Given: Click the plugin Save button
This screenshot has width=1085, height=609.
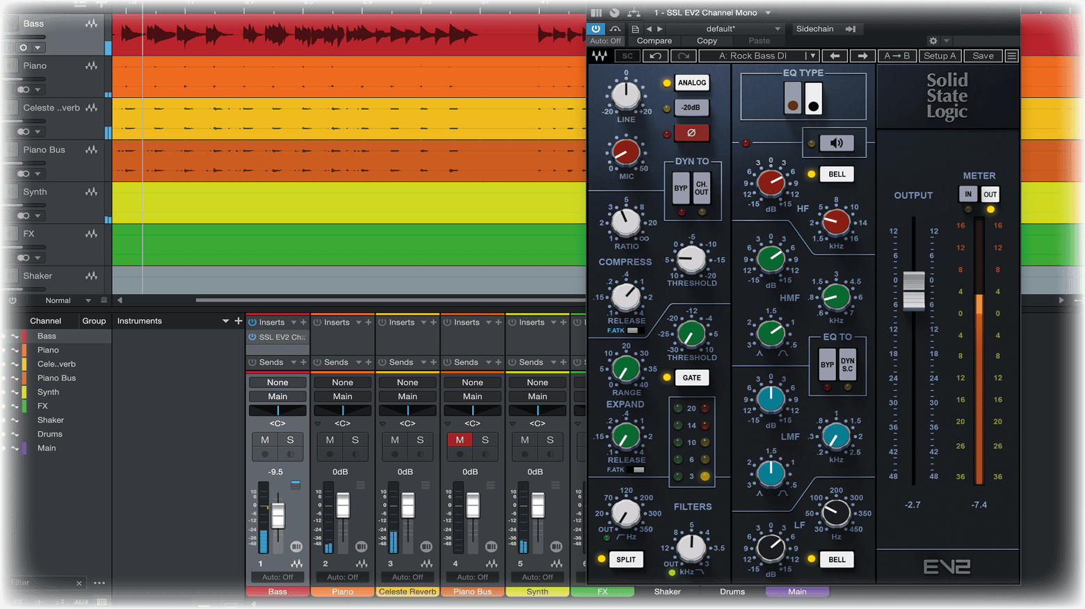Looking at the screenshot, I should pos(983,56).
